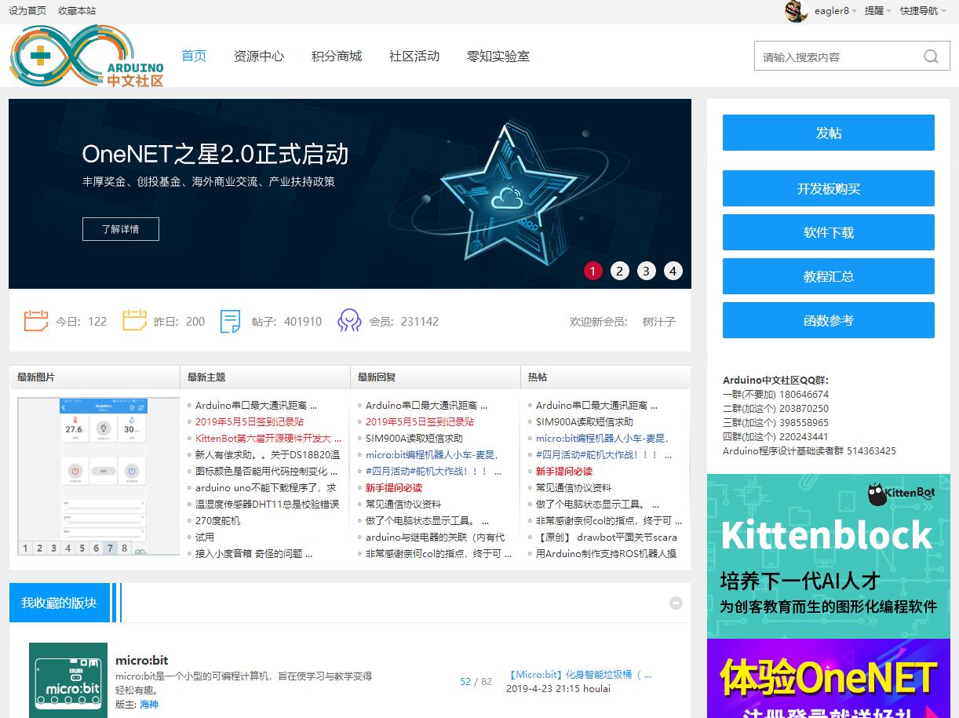
Task: Select the 最新回复 tab header
Action: [377, 377]
